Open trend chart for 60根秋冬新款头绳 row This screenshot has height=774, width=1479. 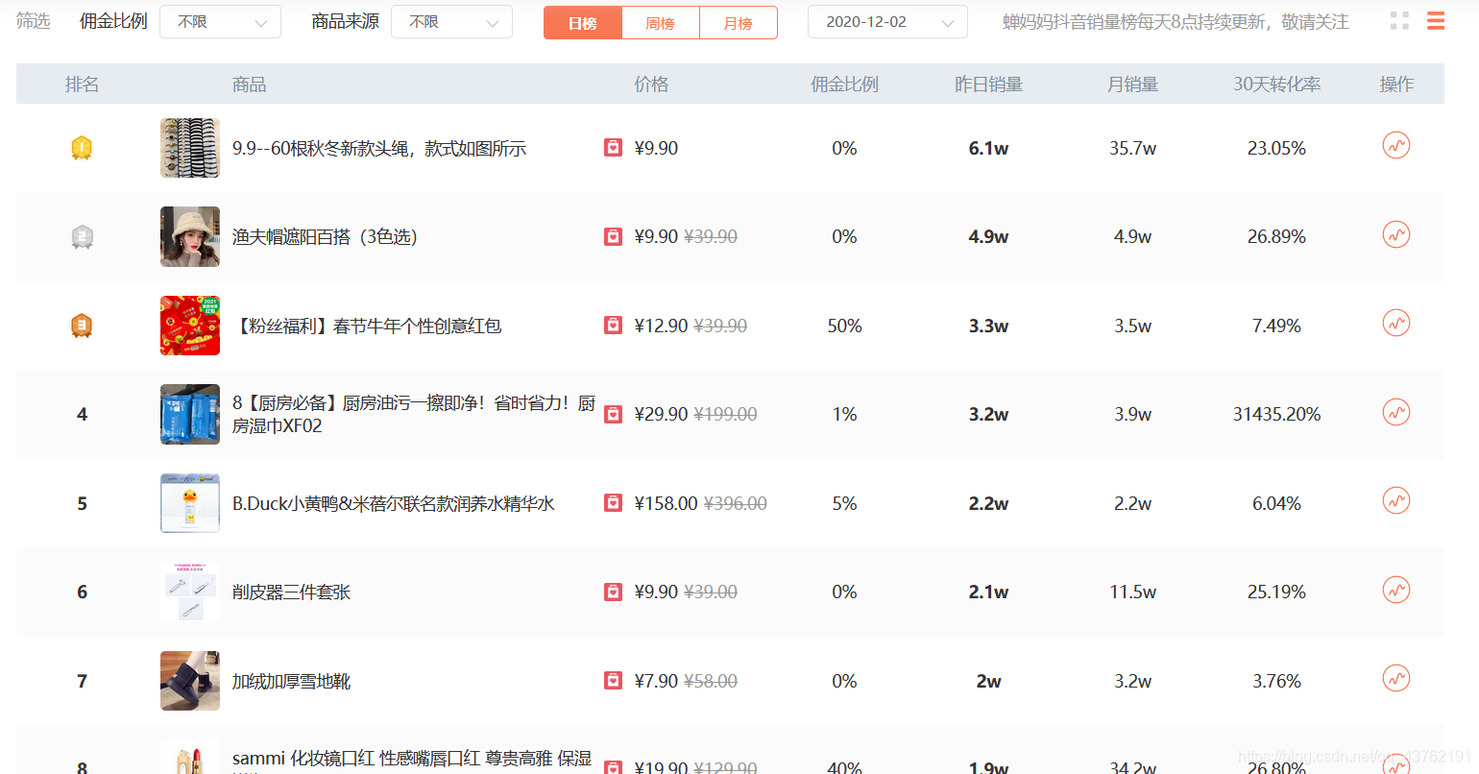tap(1395, 146)
